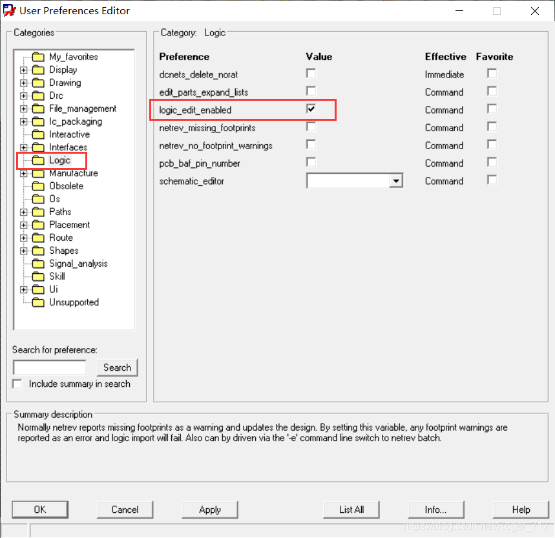
Task: Open the schematic_editor dropdown
Action: point(395,181)
